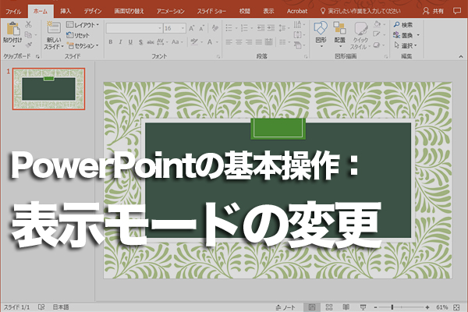Expand the Layout (レイアウト) dropdown

[83, 25]
